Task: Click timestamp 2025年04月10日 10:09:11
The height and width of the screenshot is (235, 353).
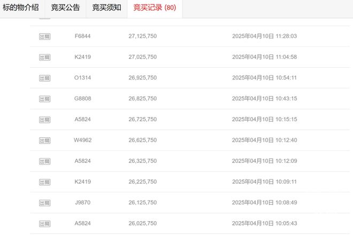Action: coord(265,182)
